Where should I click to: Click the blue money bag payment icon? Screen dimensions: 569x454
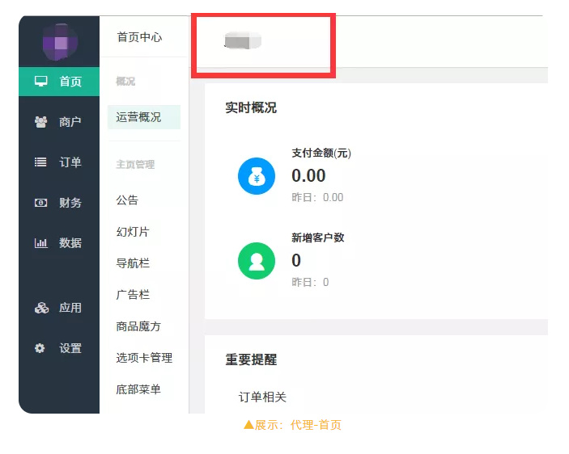pos(257,176)
